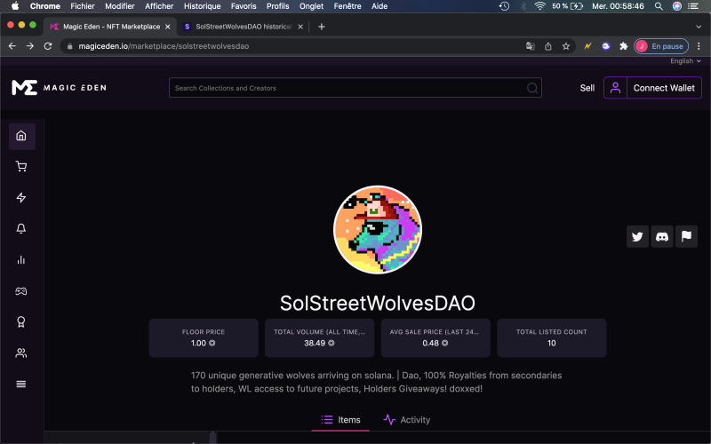This screenshot has height=444, width=711.
Task: Click the share page icon
Action: 547,46
